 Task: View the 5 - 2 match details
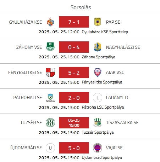click(x=74, y=73)
